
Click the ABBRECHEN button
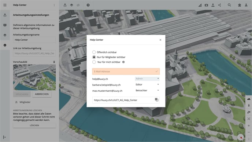tap(42, 94)
